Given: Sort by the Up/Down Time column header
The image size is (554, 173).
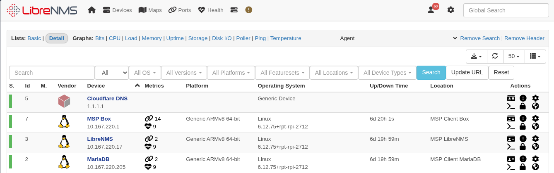Looking at the screenshot, I should pyautogui.click(x=389, y=86).
